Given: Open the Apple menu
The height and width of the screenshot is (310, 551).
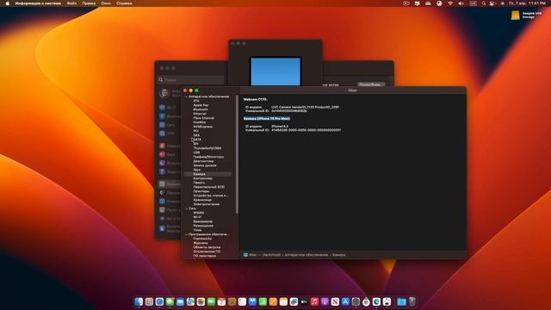Looking at the screenshot, I should click(8, 3).
